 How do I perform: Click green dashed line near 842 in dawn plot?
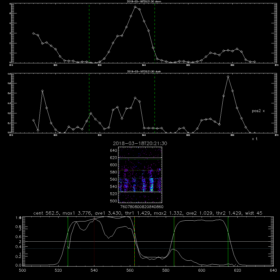click(x=155, y=33)
